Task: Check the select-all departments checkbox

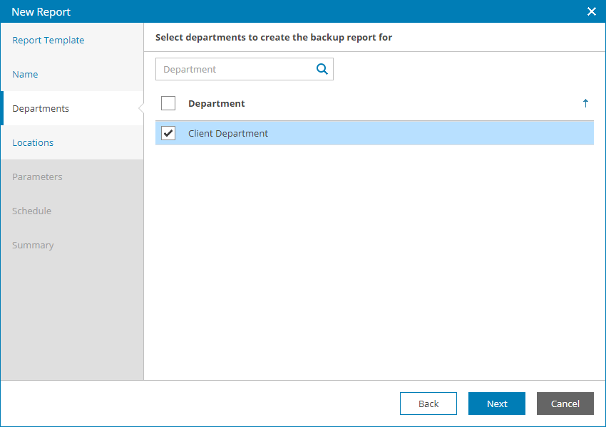Action: pos(168,103)
